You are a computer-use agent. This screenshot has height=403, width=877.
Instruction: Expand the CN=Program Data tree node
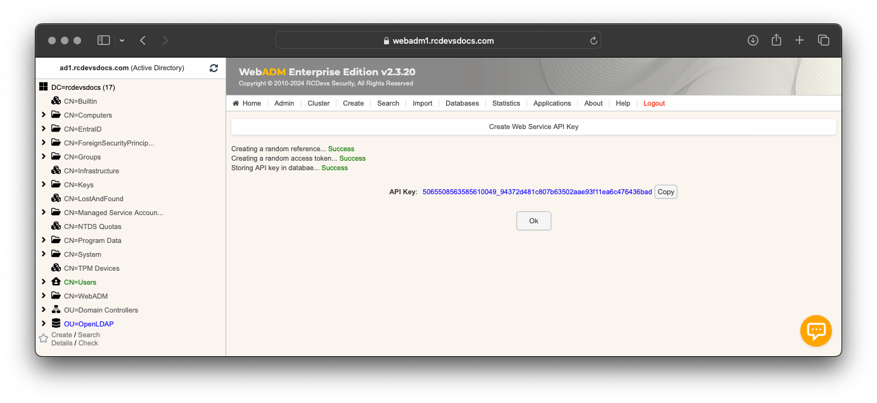click(x=44, y=240)
